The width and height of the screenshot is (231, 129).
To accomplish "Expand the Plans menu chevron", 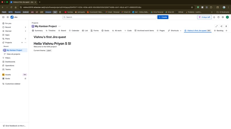I will pos(25,39).
